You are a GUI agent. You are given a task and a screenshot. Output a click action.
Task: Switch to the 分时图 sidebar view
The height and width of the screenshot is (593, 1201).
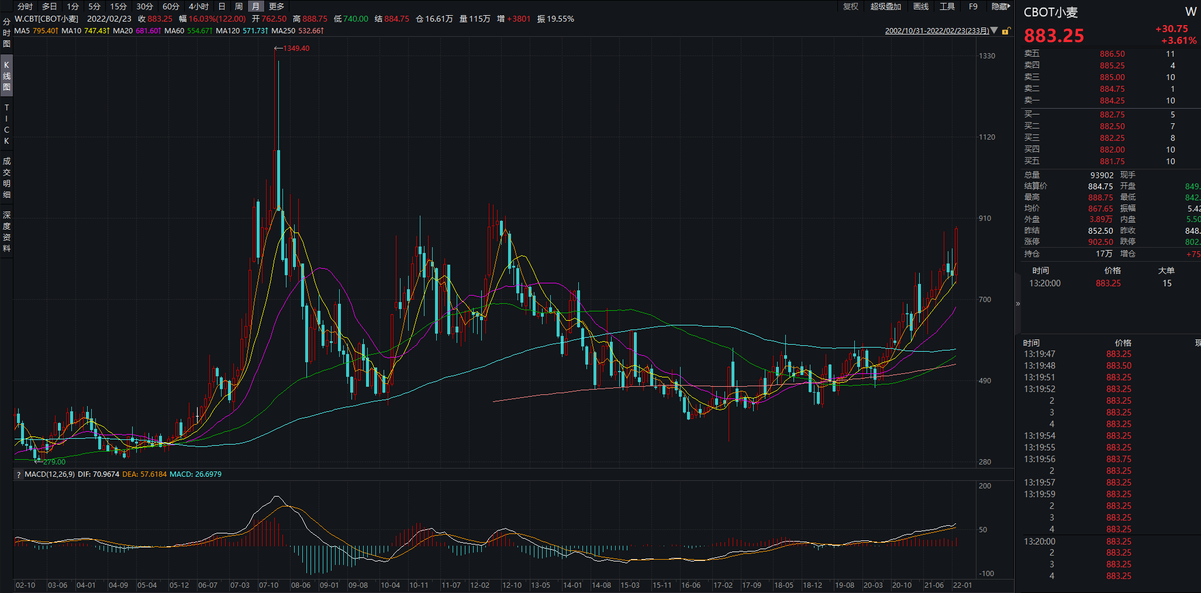coord(6,33)
